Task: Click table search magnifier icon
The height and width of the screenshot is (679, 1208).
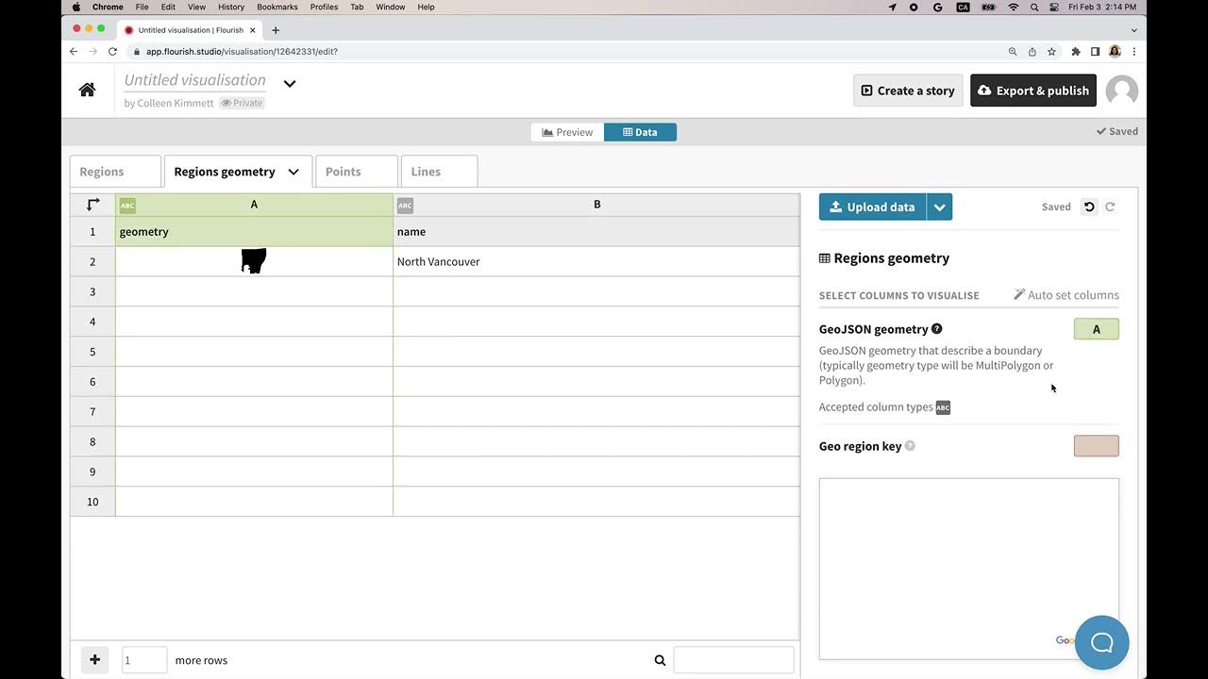Action: click(660, 660)
